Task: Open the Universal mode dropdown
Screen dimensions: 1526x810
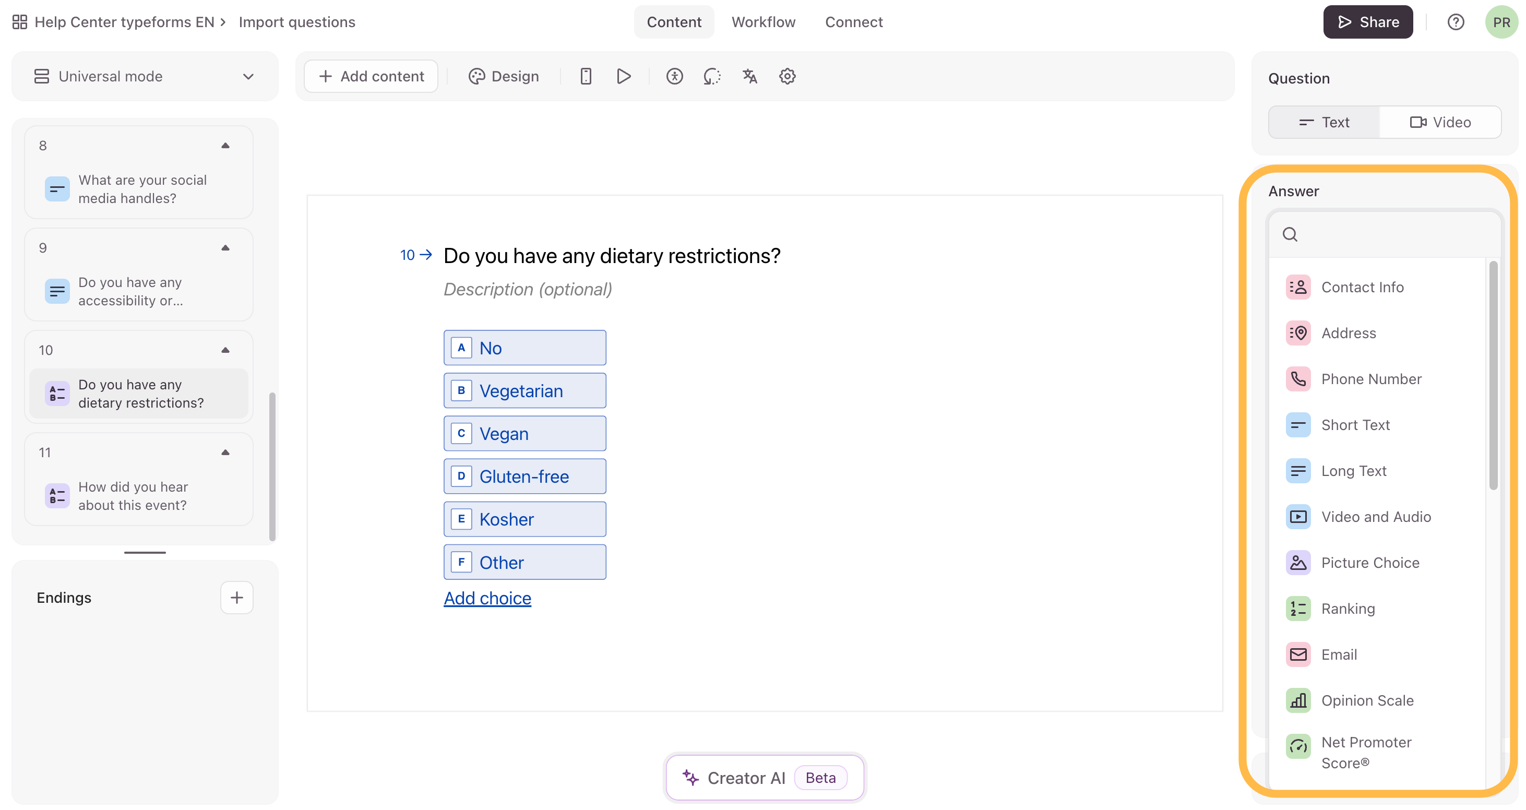Action: [145, 76]
